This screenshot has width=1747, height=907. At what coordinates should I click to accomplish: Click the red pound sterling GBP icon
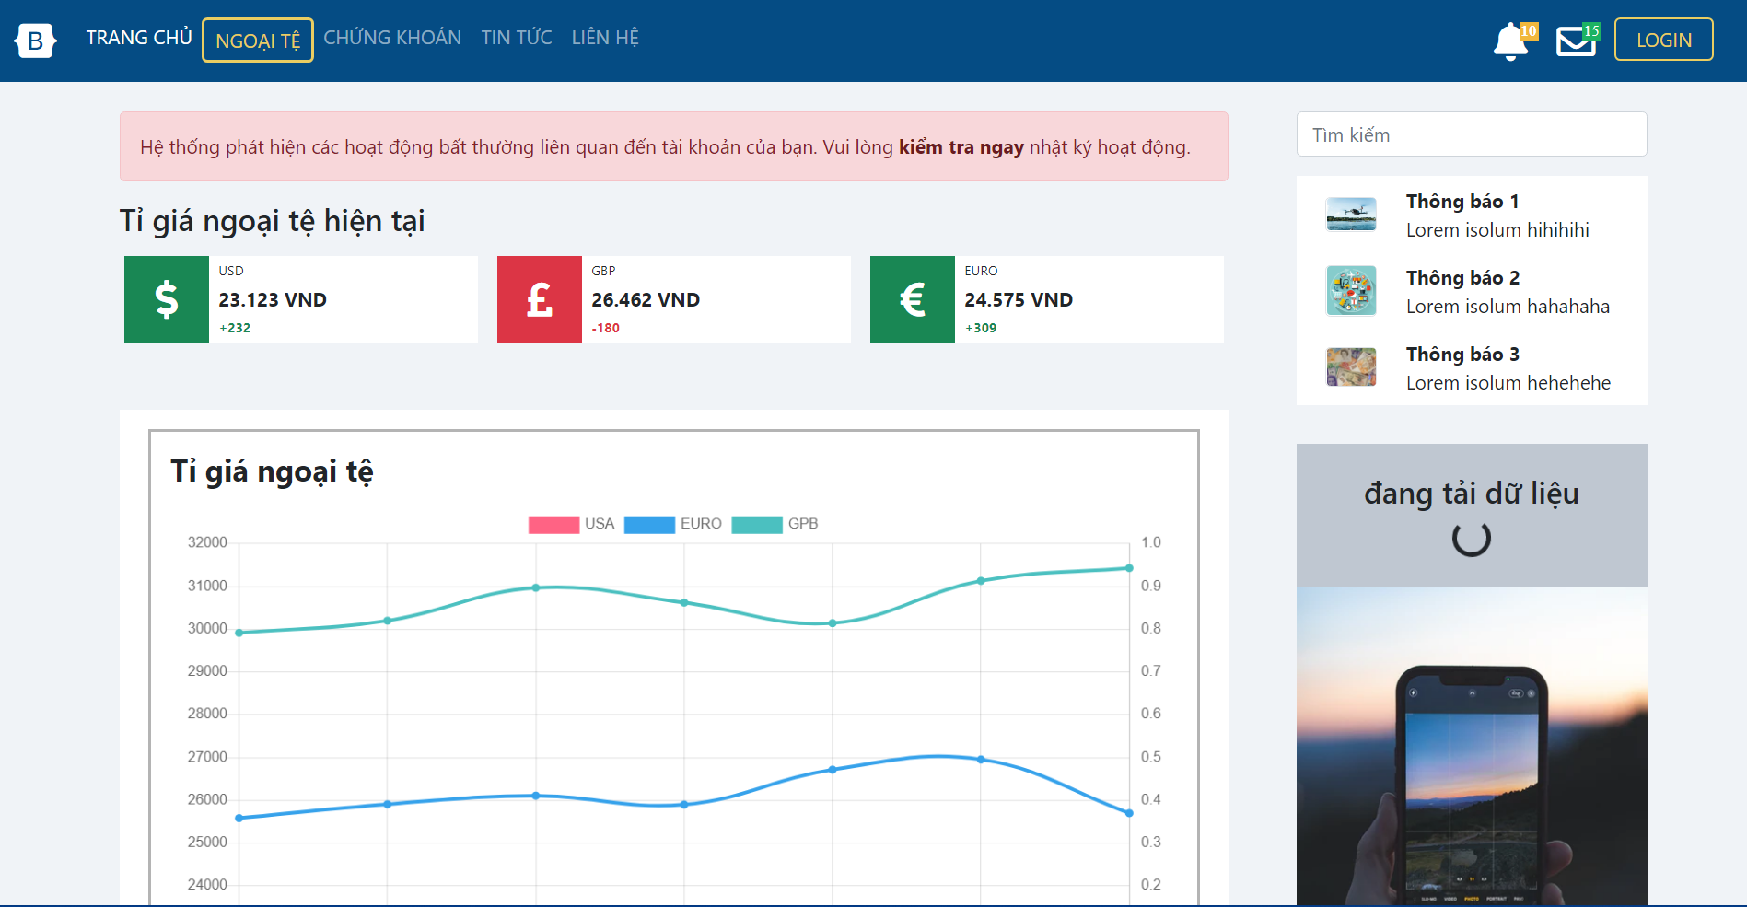pos(540,299)
